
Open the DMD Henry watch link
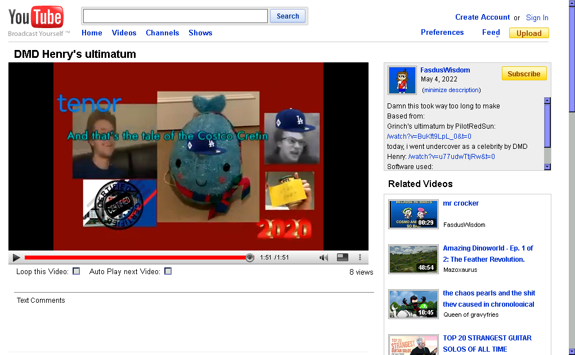pyautogui.click(x=451, y=156)
